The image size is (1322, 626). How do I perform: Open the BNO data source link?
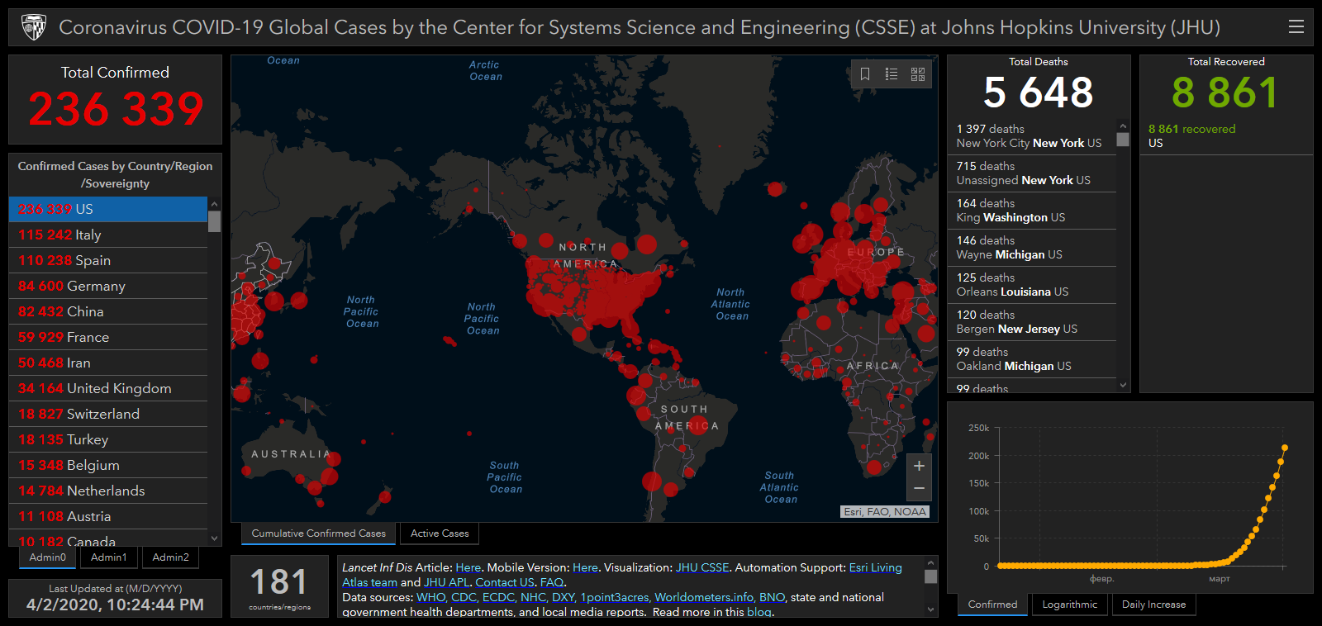772,597
